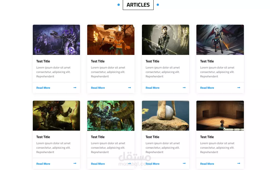Follow Read More on the wooden room card

coord(207,164)
